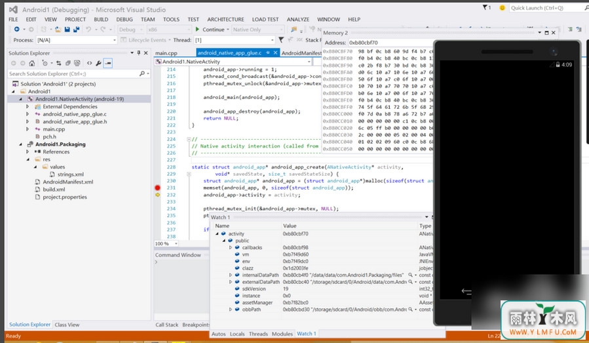Click the Lifecycle Events button
Image resolution: width=589 pixels, height=343 pixels.
coord(147,40)
